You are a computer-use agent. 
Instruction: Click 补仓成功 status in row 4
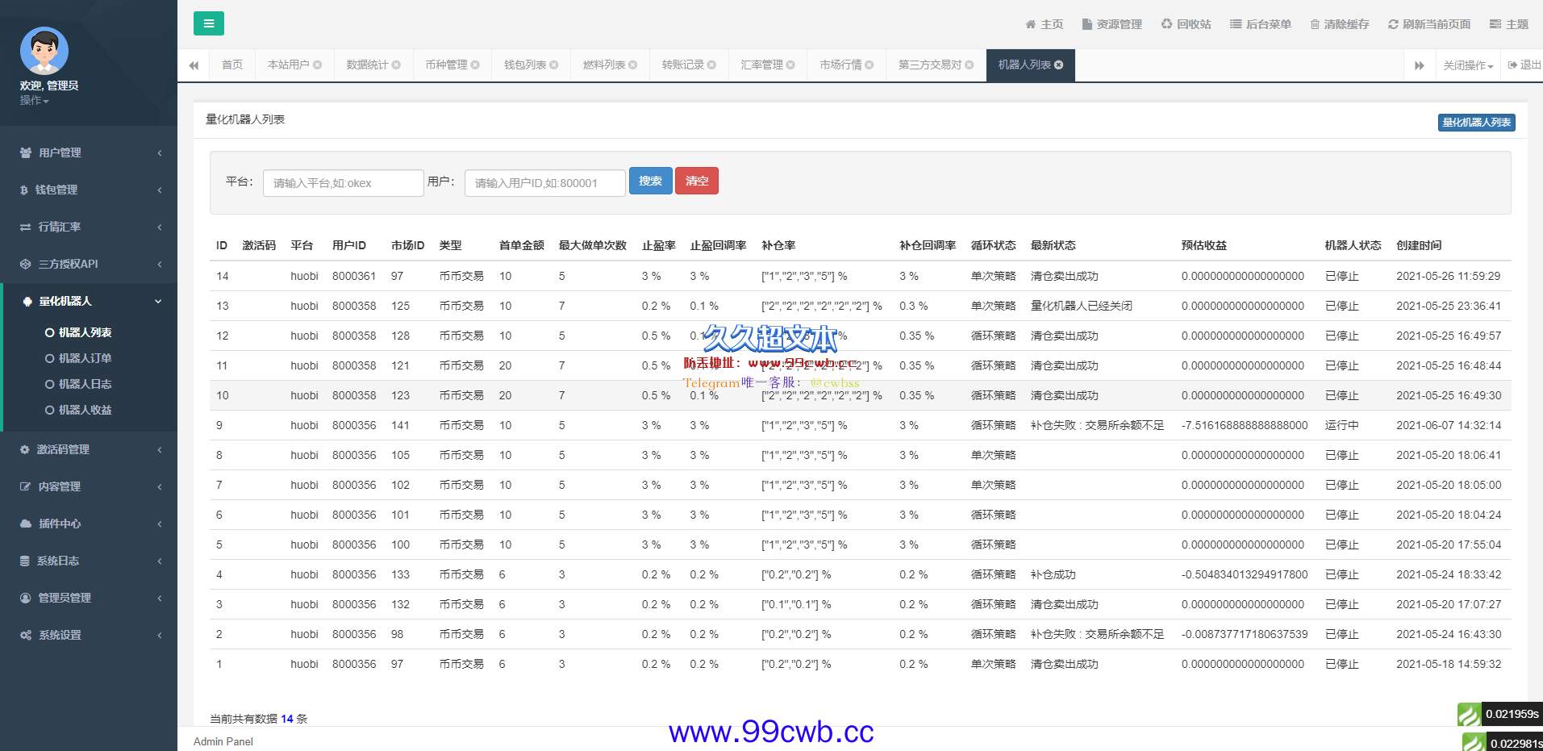point(1053,574)
